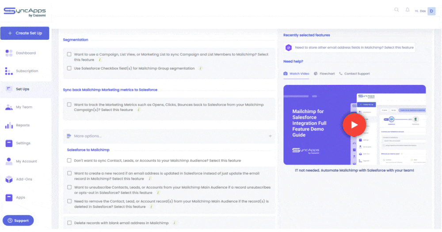Open the My Team menu item
Viewport: 442px width, 232px height.
[24, 107]
